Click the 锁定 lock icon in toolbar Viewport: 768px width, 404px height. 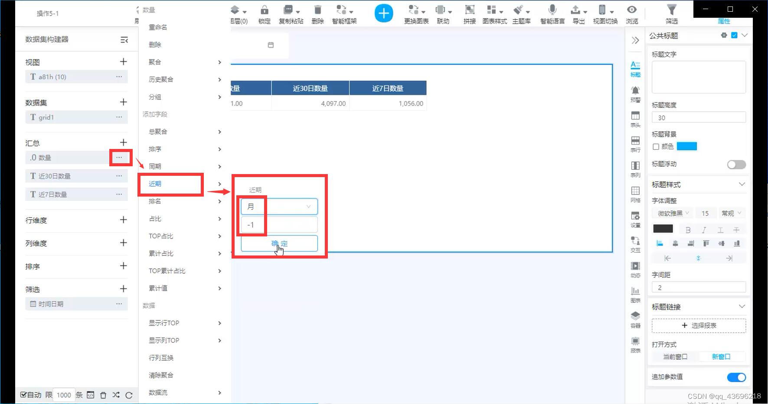pyautogui.click(x=264, y=10)
